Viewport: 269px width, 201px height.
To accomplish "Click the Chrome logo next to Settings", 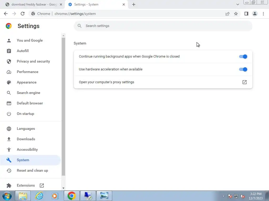I will [x=9, y=26].
